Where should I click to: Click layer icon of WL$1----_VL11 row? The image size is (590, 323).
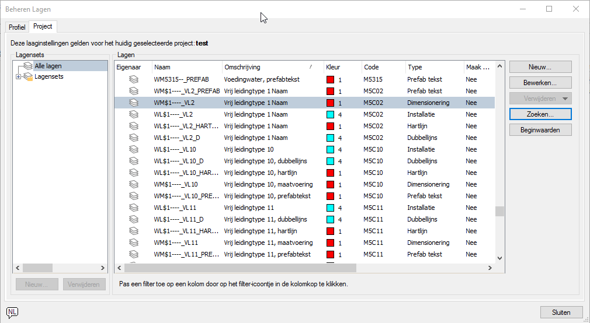point(134,208)
